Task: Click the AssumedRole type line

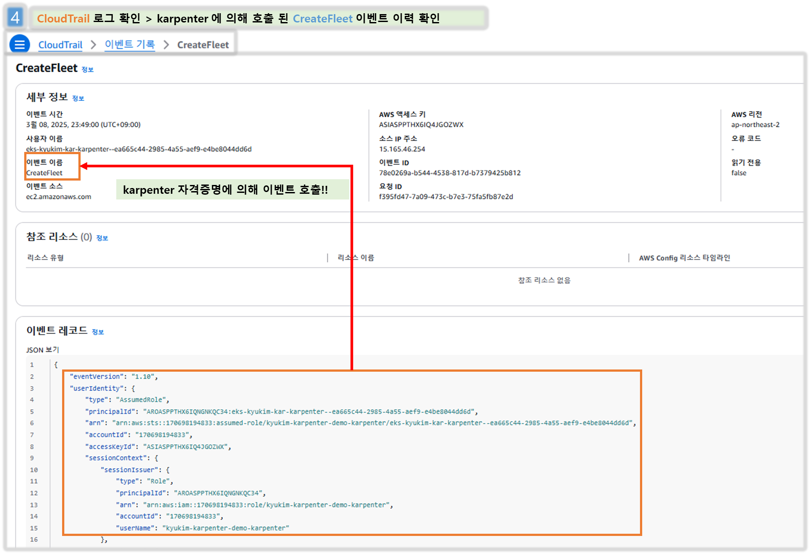Action: [127, 400]
